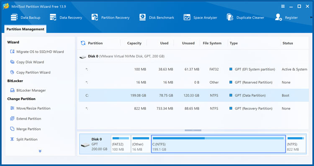
Task: Open the BitLocker Manager link
Action: click(31, 90)
